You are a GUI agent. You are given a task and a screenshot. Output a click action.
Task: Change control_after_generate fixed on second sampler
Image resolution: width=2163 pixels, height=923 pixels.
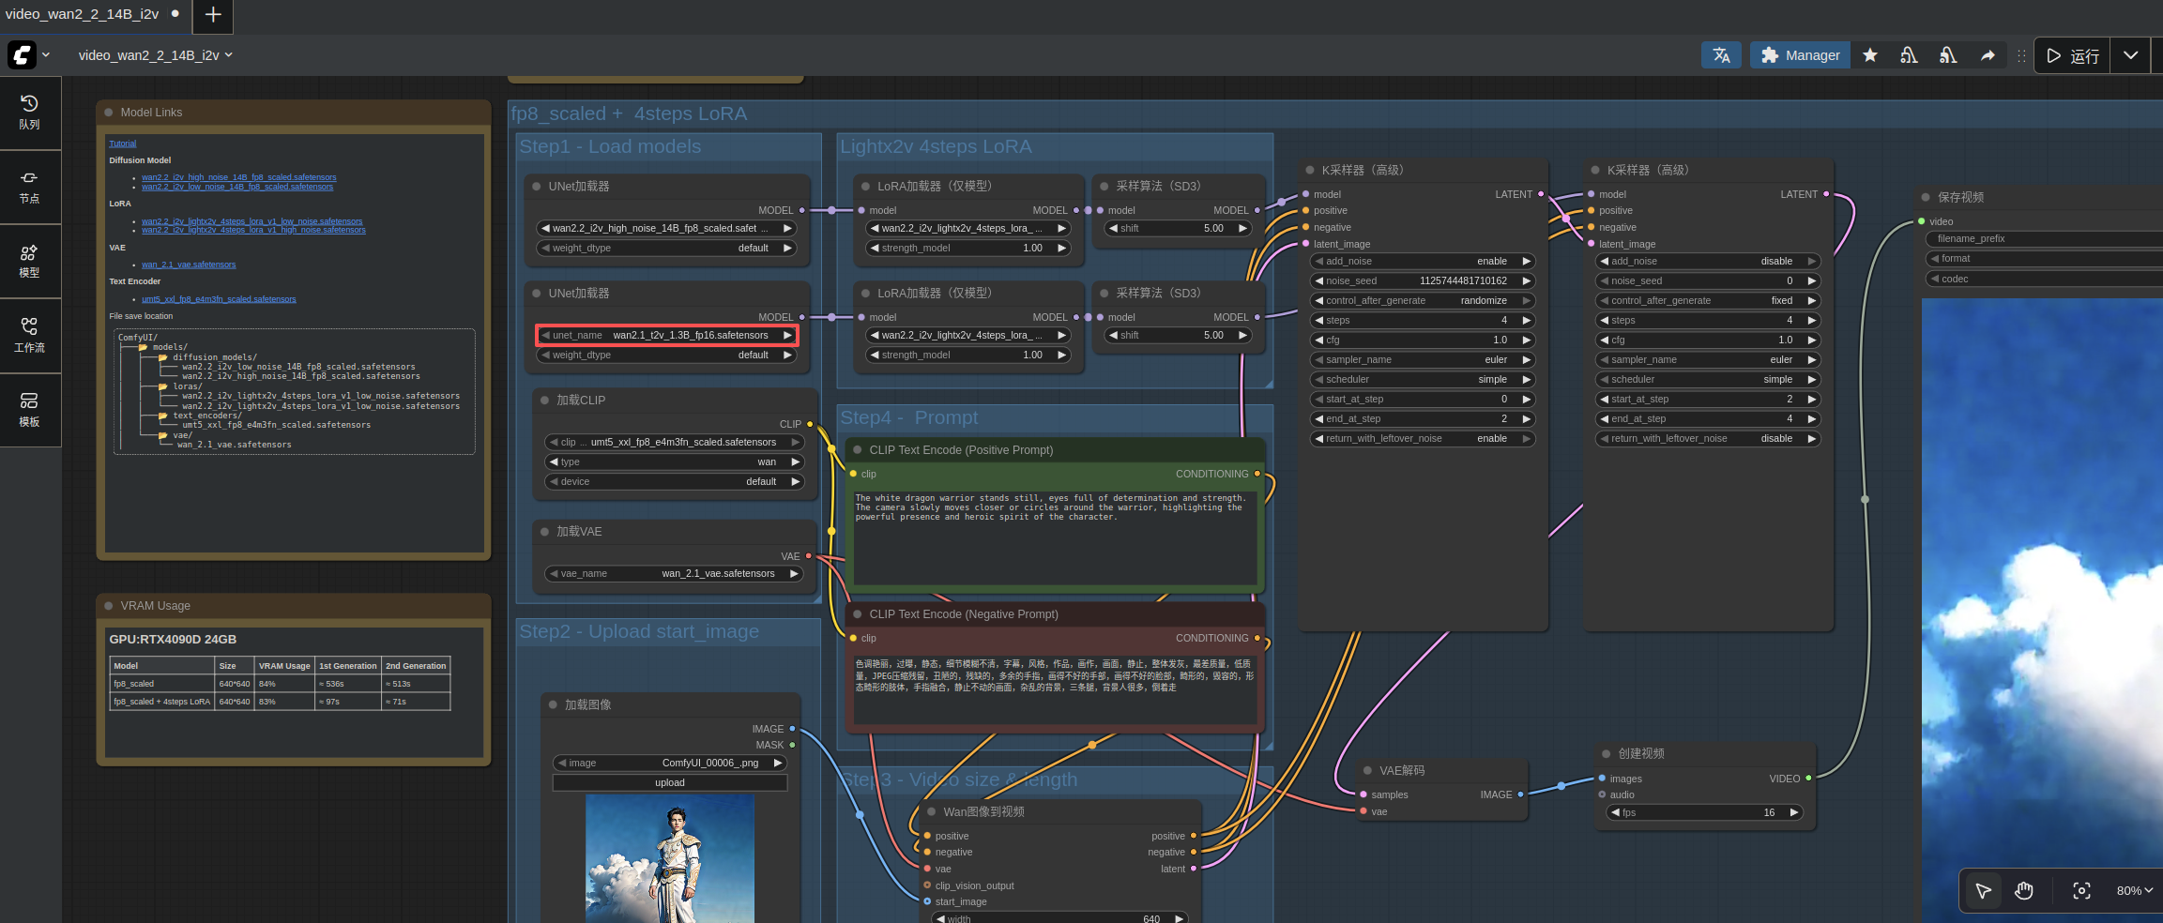1708,301
